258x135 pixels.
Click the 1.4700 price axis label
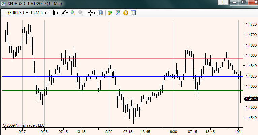[x=251, y=35]
